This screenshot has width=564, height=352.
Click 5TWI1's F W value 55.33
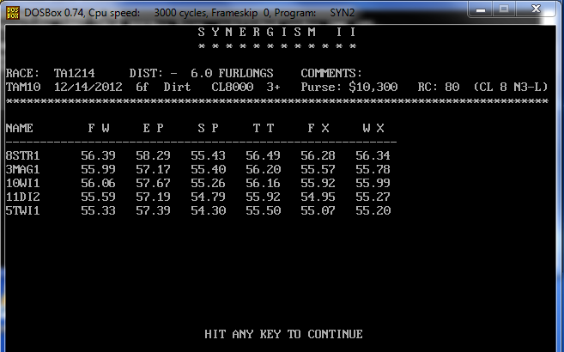(98, 210)
